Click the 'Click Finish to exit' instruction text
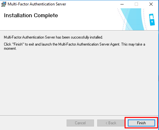Viewport: 159px width, 130px height. 75,46
